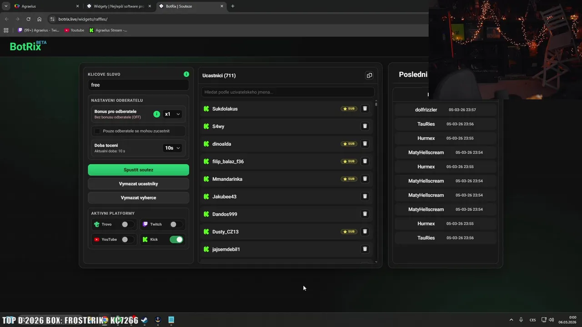Click the participant name Mmandarinka

(227, 179)
